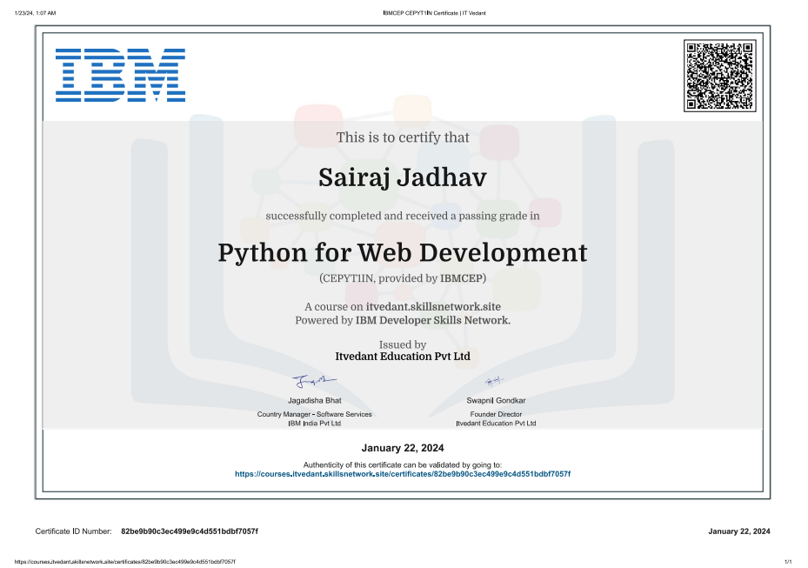The width and height of the screenshot is (808, 568).
Task: Click "Itvedant Education Pvt Ltd" under Founder Director
Action: (x=496, y=424)
